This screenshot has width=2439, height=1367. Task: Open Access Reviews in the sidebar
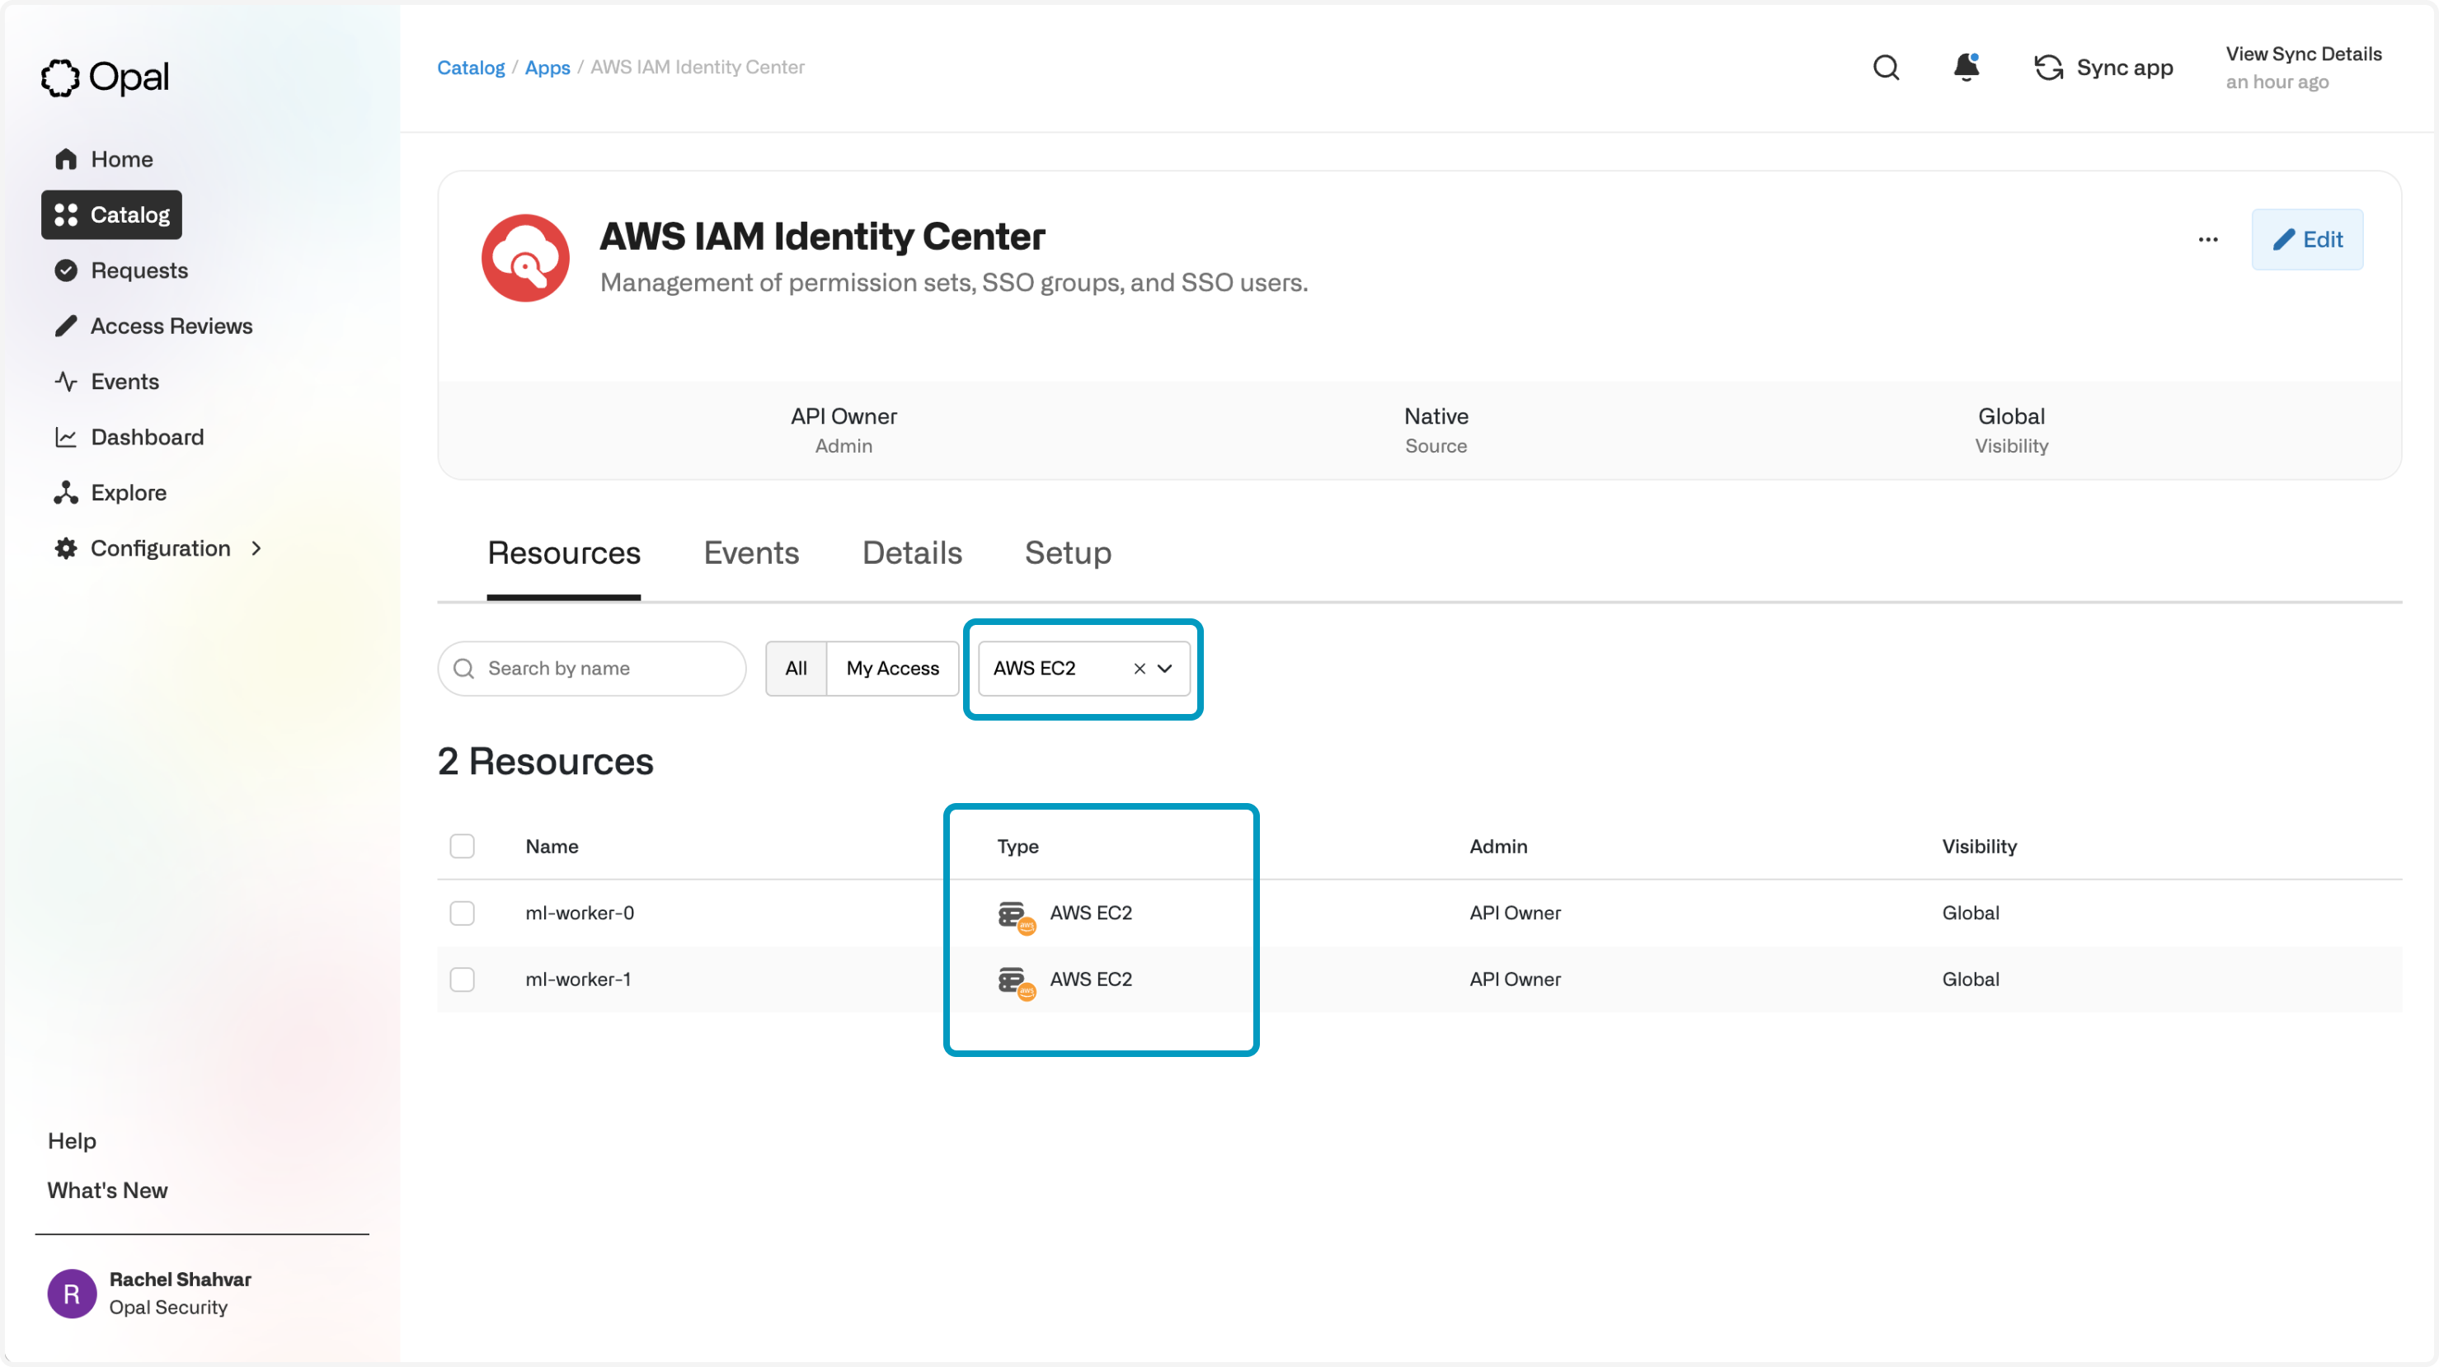(171, 326)
